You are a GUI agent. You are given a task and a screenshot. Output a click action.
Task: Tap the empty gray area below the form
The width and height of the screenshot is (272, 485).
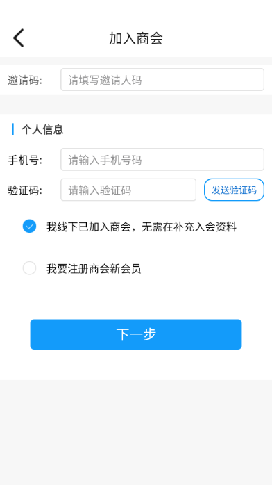(x=136, y=432)
